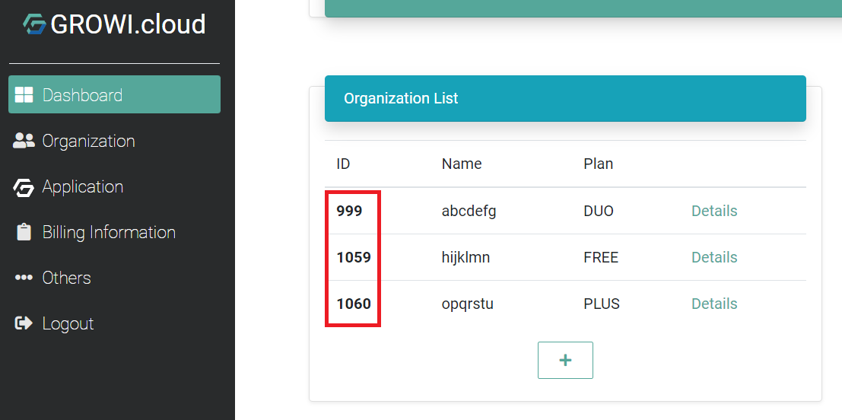Open the Dashboard menu item
The height and width of the screenshot is (420, 842).
click(x=114, y=94)
